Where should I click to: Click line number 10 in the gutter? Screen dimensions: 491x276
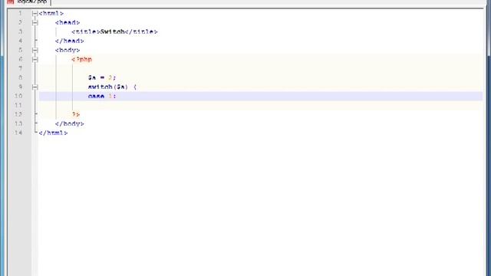[x=18, y=96]
